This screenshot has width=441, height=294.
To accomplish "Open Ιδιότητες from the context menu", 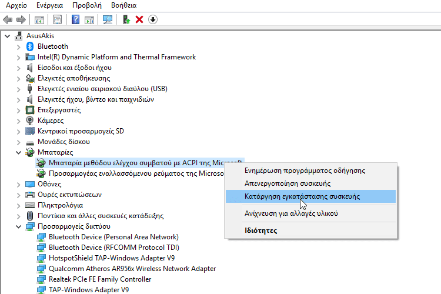I will pos(311,230).
